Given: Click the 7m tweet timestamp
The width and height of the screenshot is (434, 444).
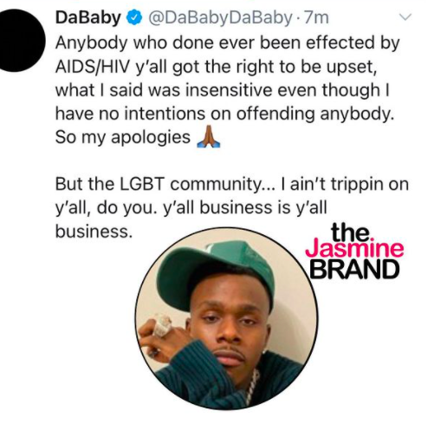Looking at the screenshot, I should 316,18.
